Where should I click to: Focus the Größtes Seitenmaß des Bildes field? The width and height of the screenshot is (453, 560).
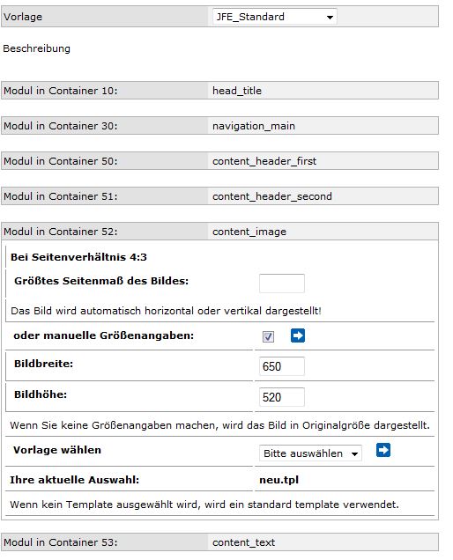(282, 284)
